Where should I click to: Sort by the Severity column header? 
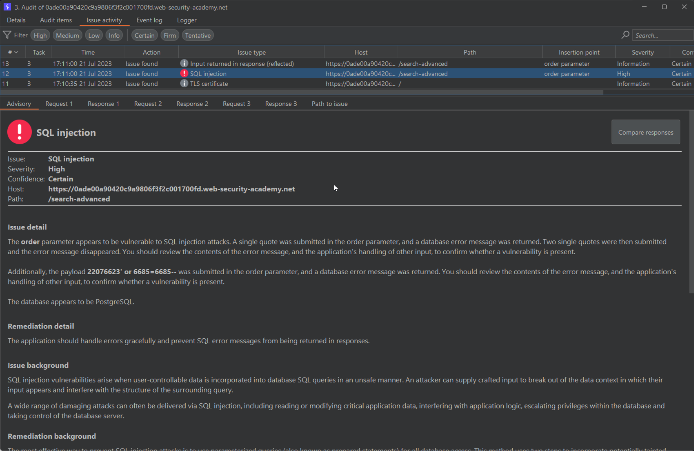(642, 52)
